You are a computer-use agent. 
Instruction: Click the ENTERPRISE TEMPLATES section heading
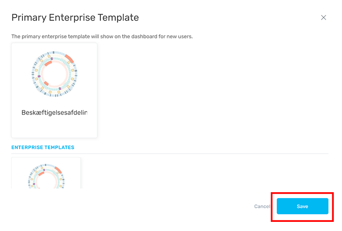tap(43, 147)
